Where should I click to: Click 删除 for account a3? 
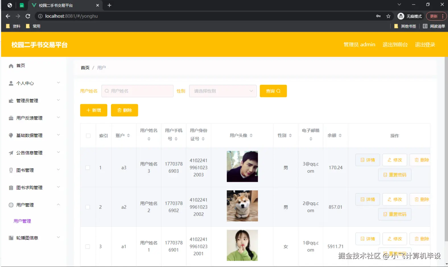coord(420,160)
